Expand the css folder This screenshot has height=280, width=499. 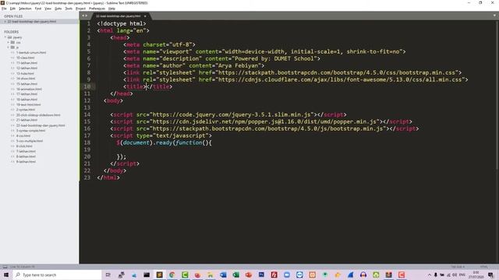pyautogui.click(x=9, y=42)
